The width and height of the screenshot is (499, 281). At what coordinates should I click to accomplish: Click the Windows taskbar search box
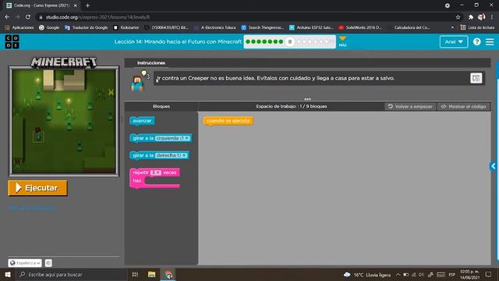click(72, 274)
